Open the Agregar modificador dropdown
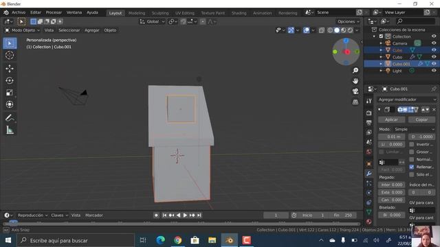 [406, 99]
